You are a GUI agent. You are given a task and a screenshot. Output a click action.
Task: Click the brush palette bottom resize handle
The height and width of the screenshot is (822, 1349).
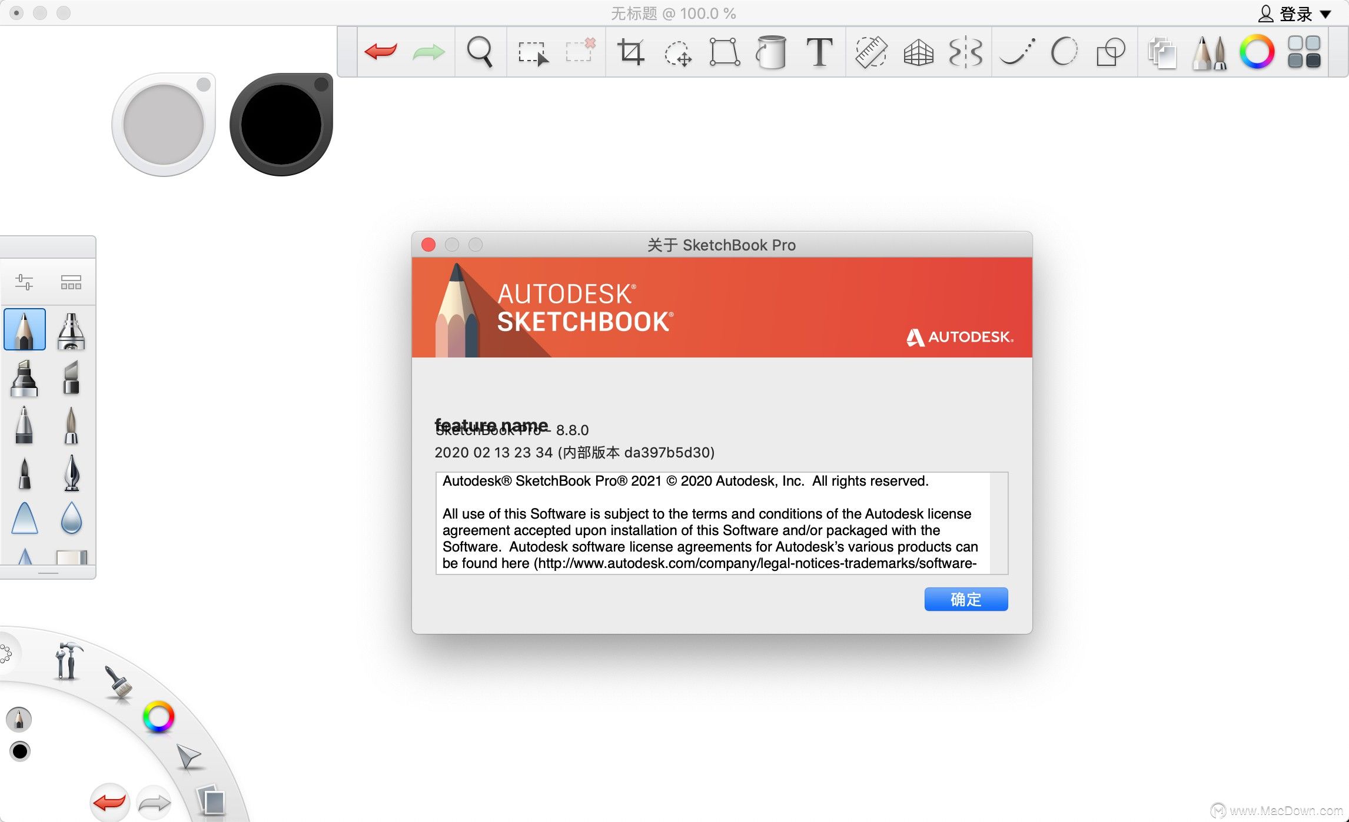pos(48,572)
